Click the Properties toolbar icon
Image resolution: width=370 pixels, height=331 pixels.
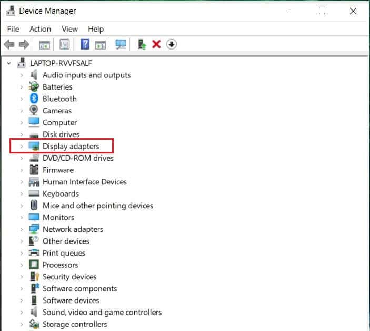tap(65, 44)
